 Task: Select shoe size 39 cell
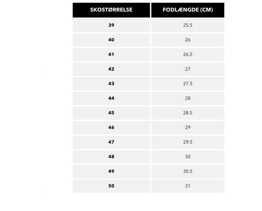point(111,25)
